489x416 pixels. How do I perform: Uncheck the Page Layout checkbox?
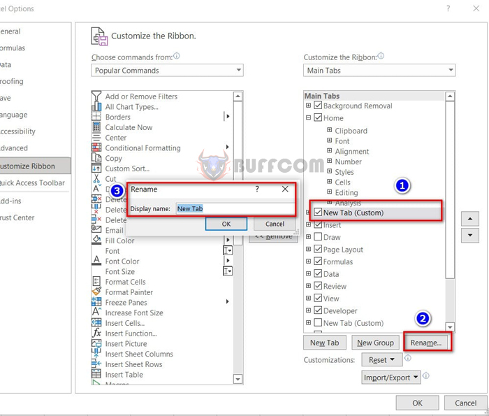click(x=318, y=249)
